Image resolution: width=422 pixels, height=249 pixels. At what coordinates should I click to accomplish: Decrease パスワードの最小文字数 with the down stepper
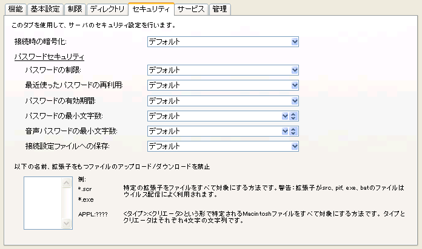(293, 118)
